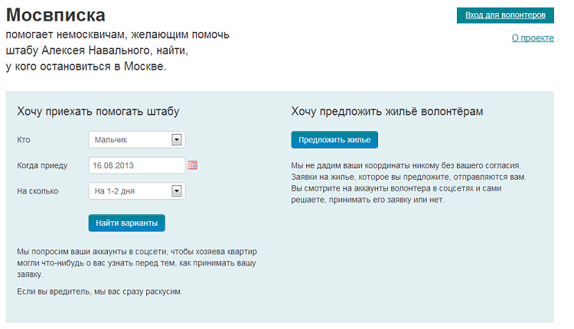This screenshot has height=329, width=574.
Task: Expand the 'Кто' dropdown showing Мальчик
Action: tap(137, 139)
